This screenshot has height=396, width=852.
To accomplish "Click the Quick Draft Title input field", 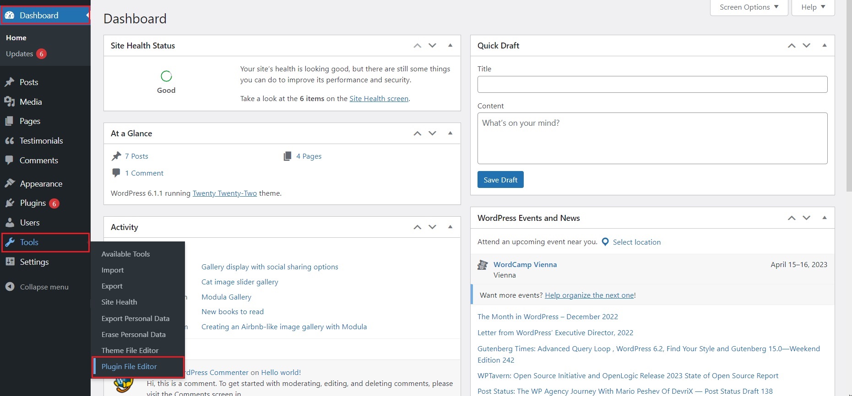I will tap(652, 85).
